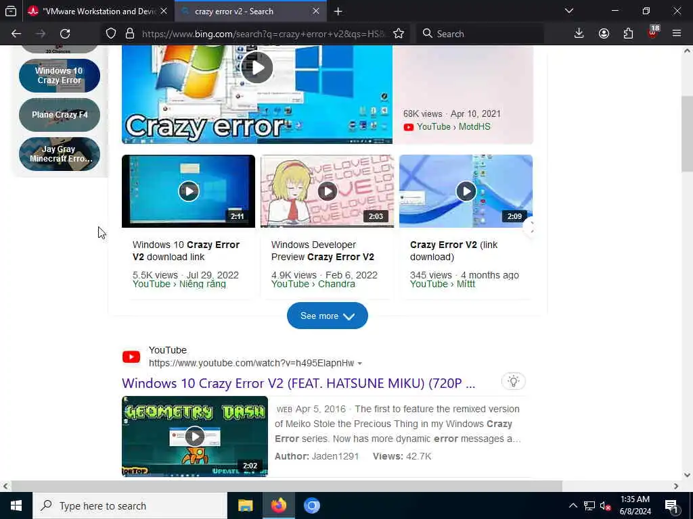Open the Firefox account icon
Screen dimensions: 693x519
[x=604, y=34]
